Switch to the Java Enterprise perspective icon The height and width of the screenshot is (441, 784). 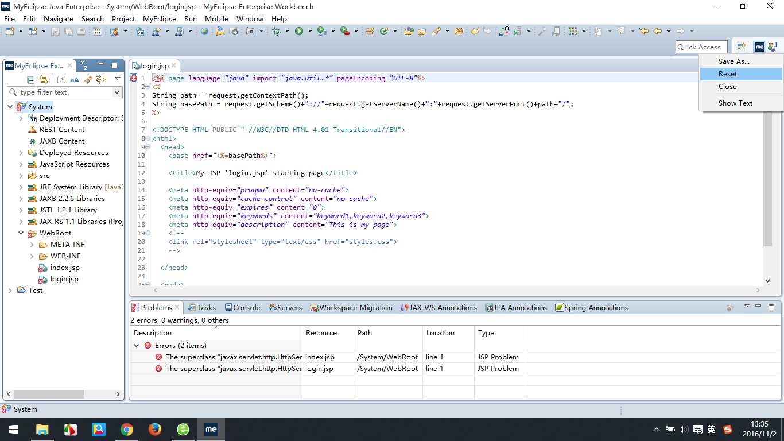(773, 47)
